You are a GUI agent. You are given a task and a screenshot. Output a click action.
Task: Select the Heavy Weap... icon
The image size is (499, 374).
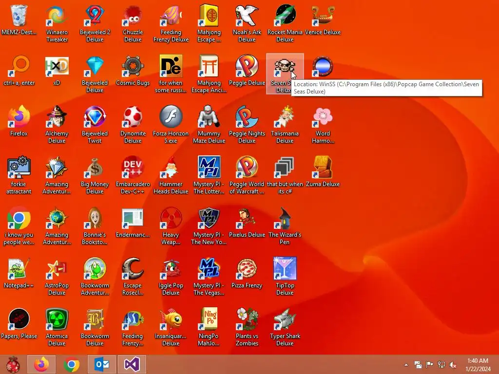pyautogui.click(x=171, y=218)
